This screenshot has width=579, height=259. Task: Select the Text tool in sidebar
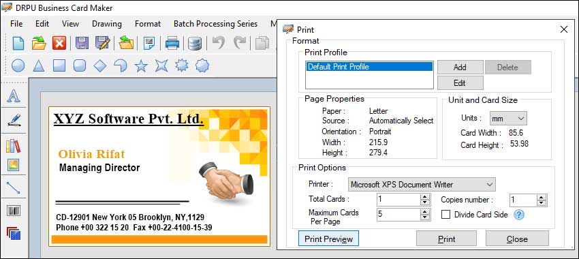14,95
